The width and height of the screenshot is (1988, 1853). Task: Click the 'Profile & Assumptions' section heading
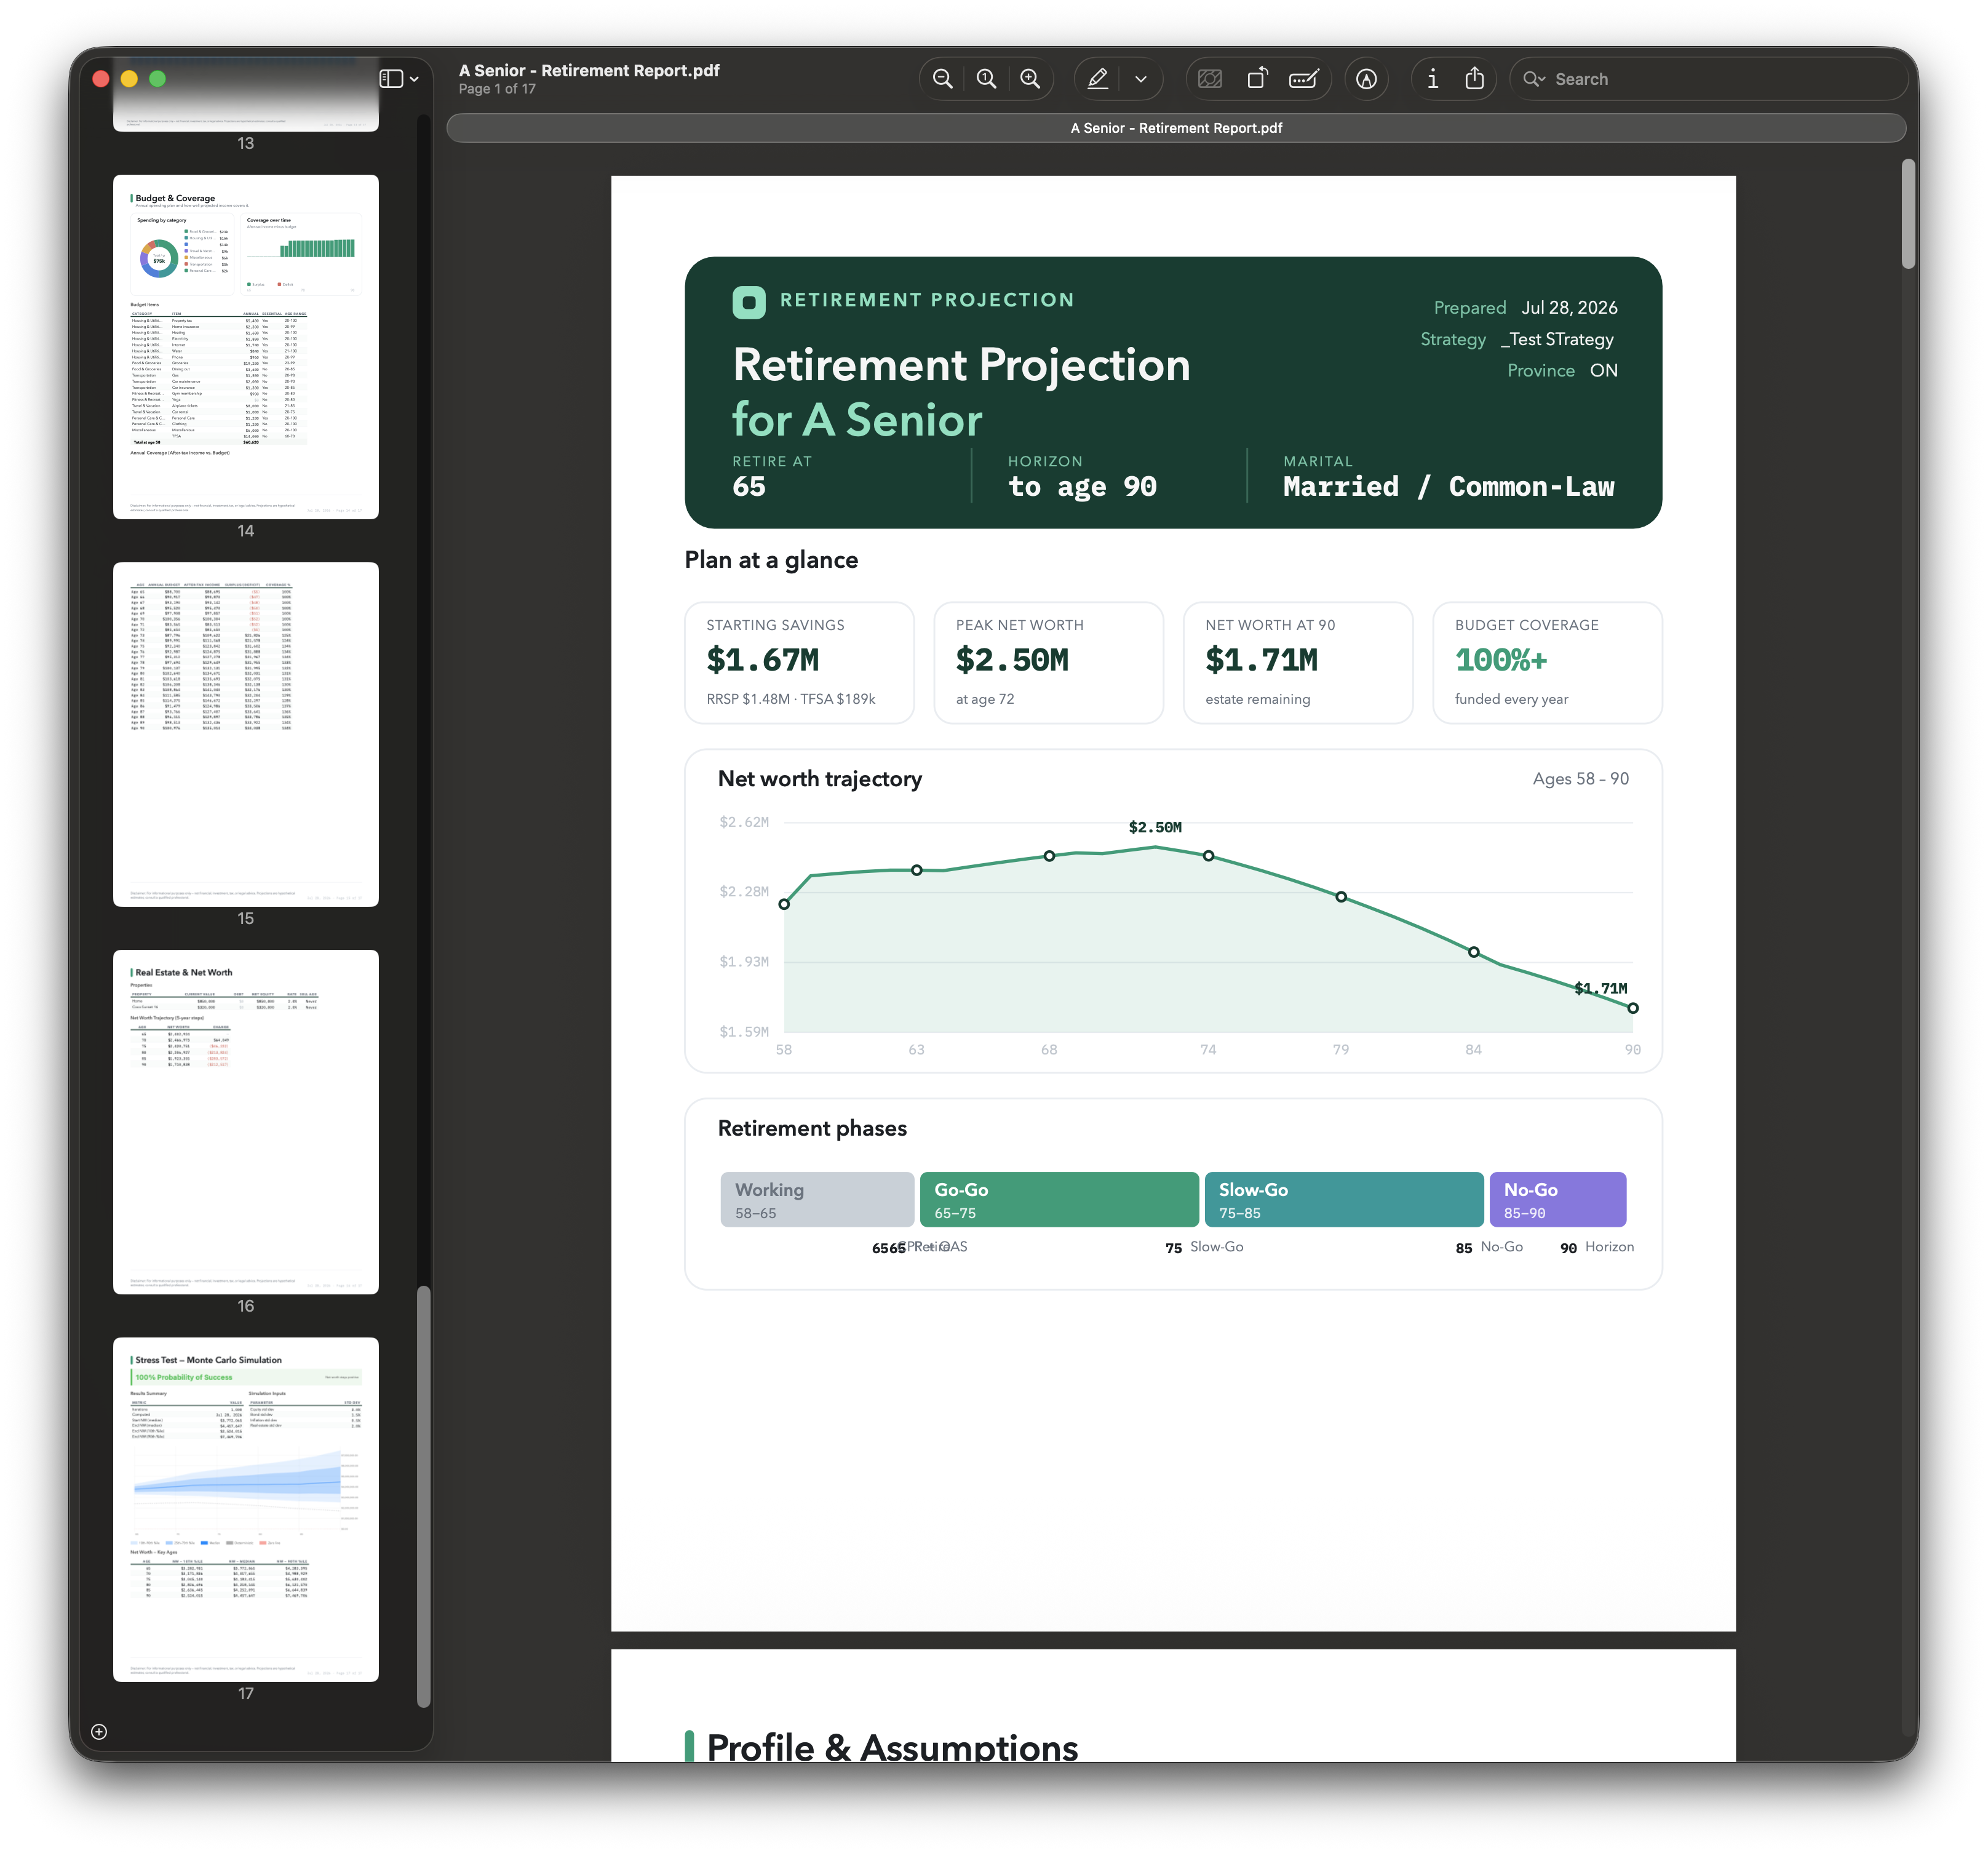point(892,1747)
